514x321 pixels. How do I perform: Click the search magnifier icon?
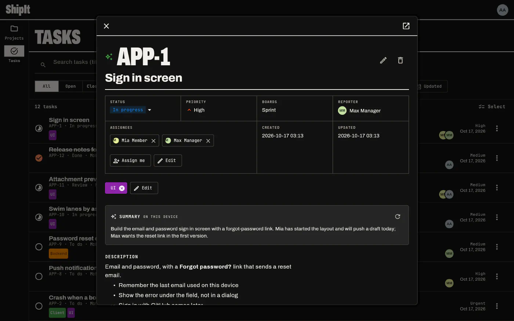coord(43,65)
